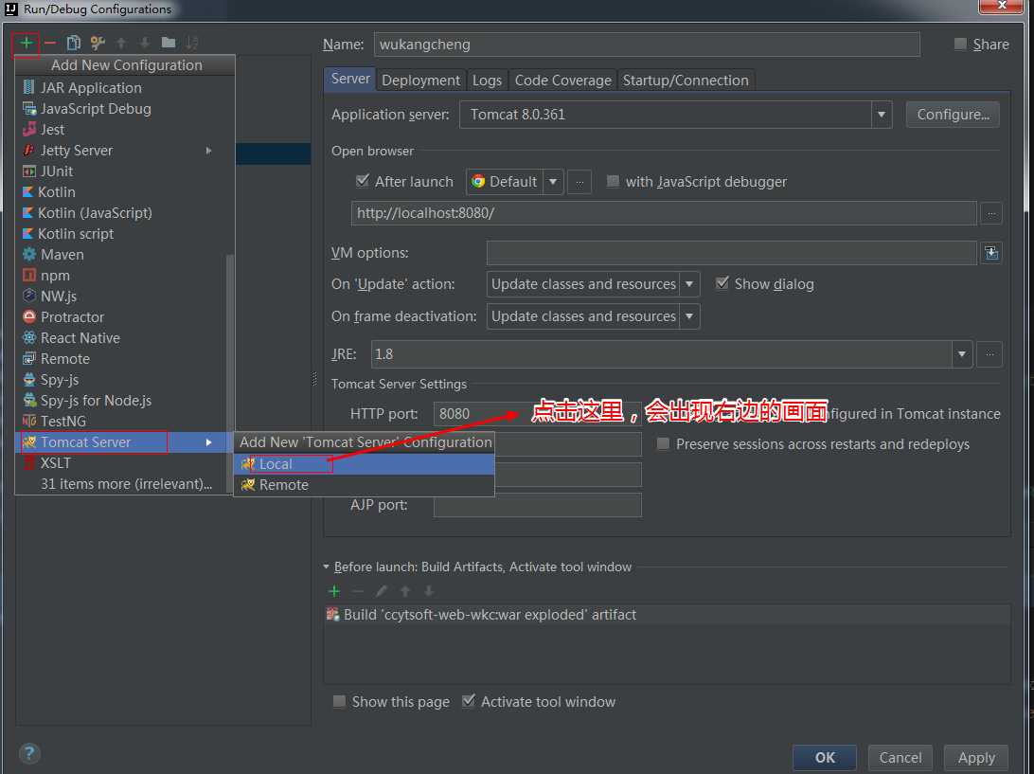Enable with JavaScript debugger checkbox
This screenshot has width=1034, height=774.
[x=613, y=181]
